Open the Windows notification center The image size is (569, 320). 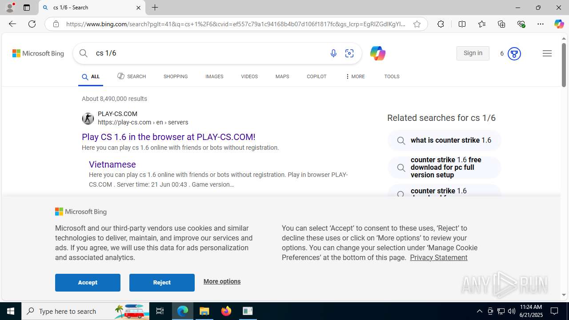555,311
